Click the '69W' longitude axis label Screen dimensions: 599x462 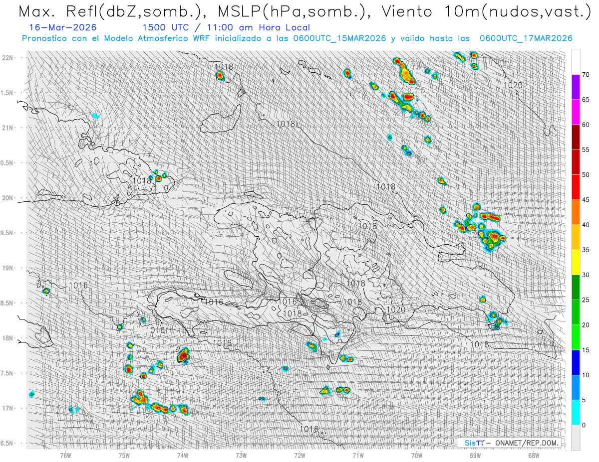[x=475, y=455]
